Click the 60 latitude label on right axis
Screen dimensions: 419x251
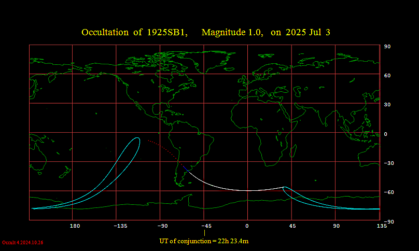click(387, 76)
